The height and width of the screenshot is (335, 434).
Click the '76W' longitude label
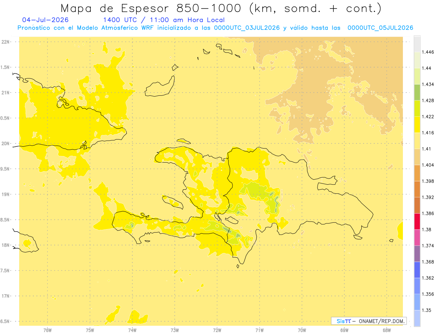coord(47,330)
